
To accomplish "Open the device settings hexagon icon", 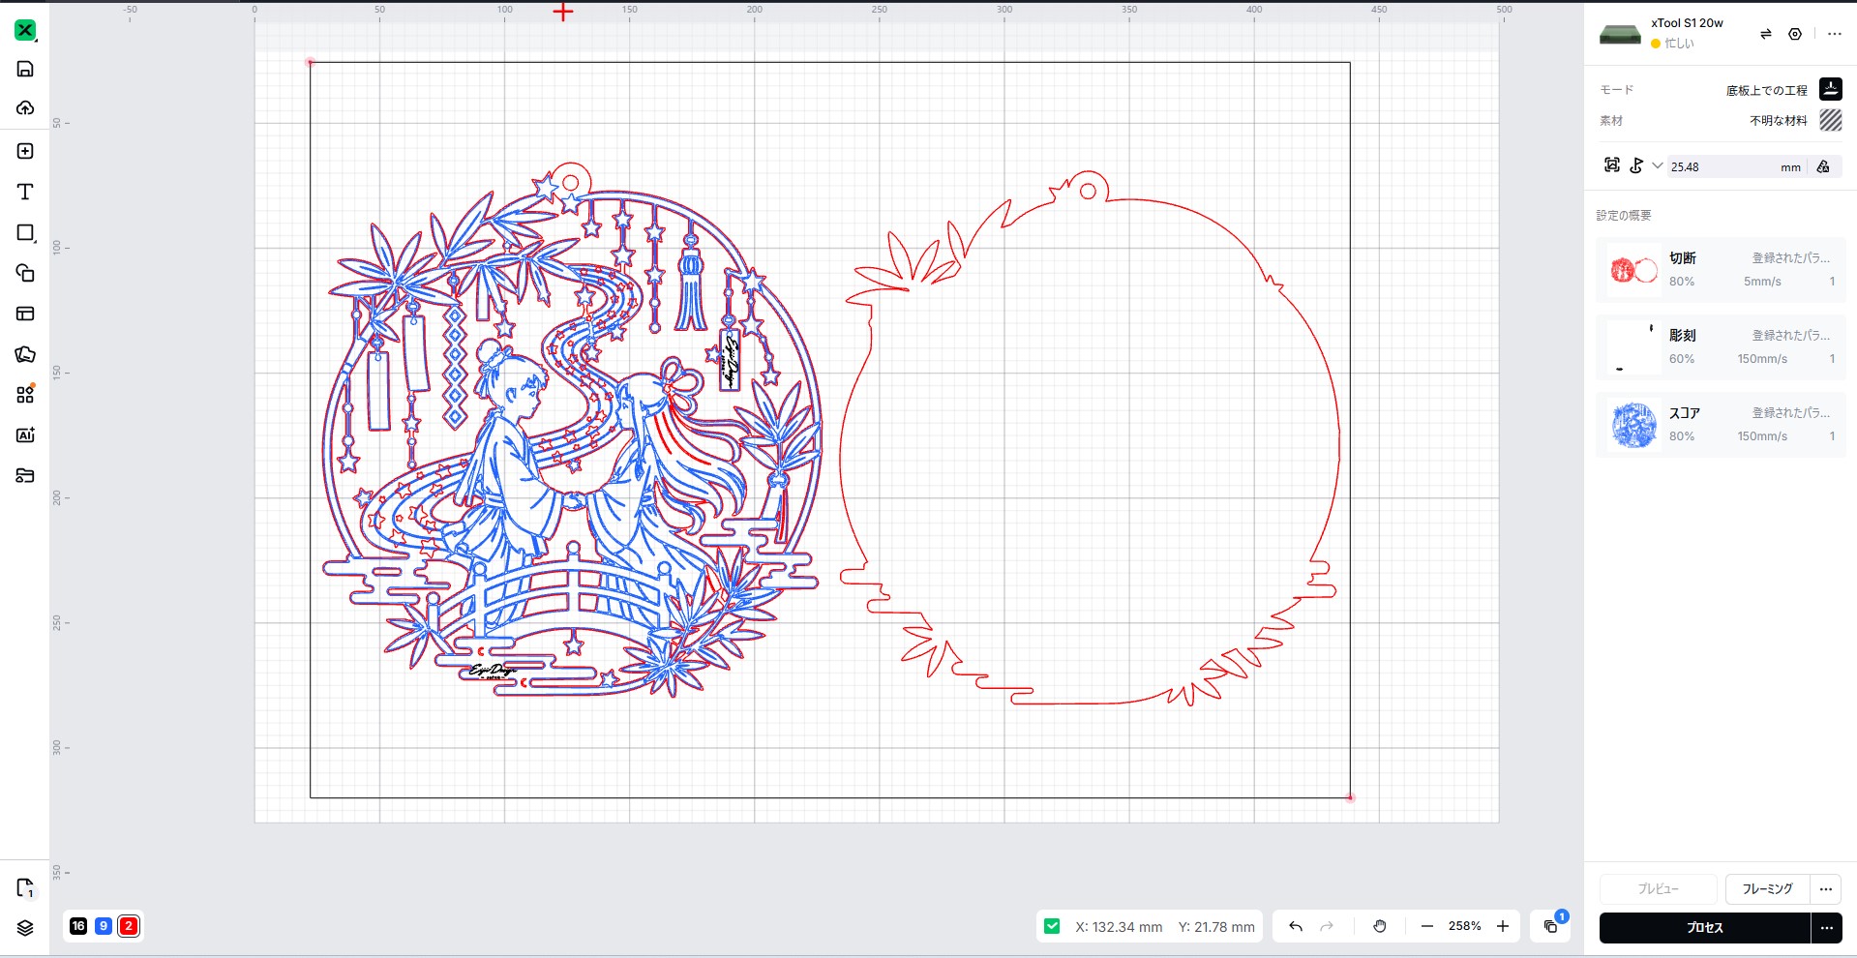I will click(x=1795, y=34).
